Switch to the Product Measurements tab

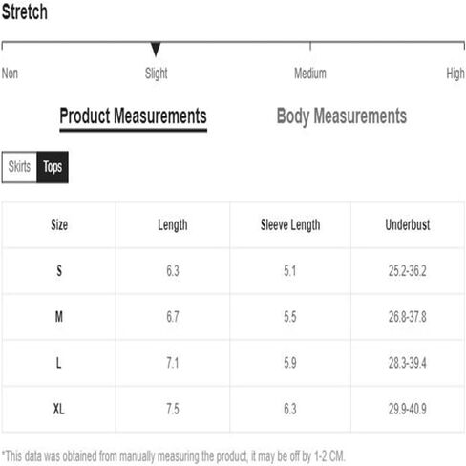[x=133, y=116]
